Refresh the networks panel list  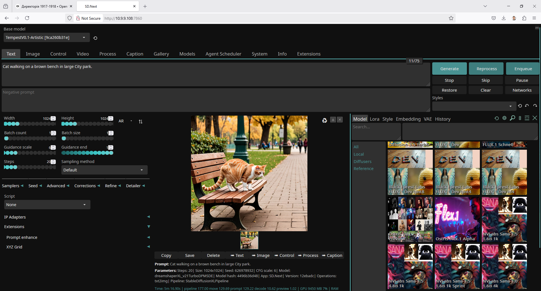pyautogui.click(x=496, y=118)
